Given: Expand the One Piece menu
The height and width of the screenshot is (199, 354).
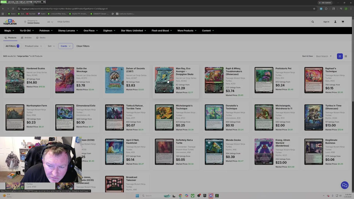Looking at the screenshot, I should click(90, 31).
